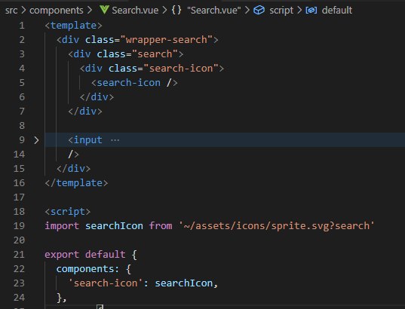Click class attribute on line 3
405x309 pixels.
point(112,54)
